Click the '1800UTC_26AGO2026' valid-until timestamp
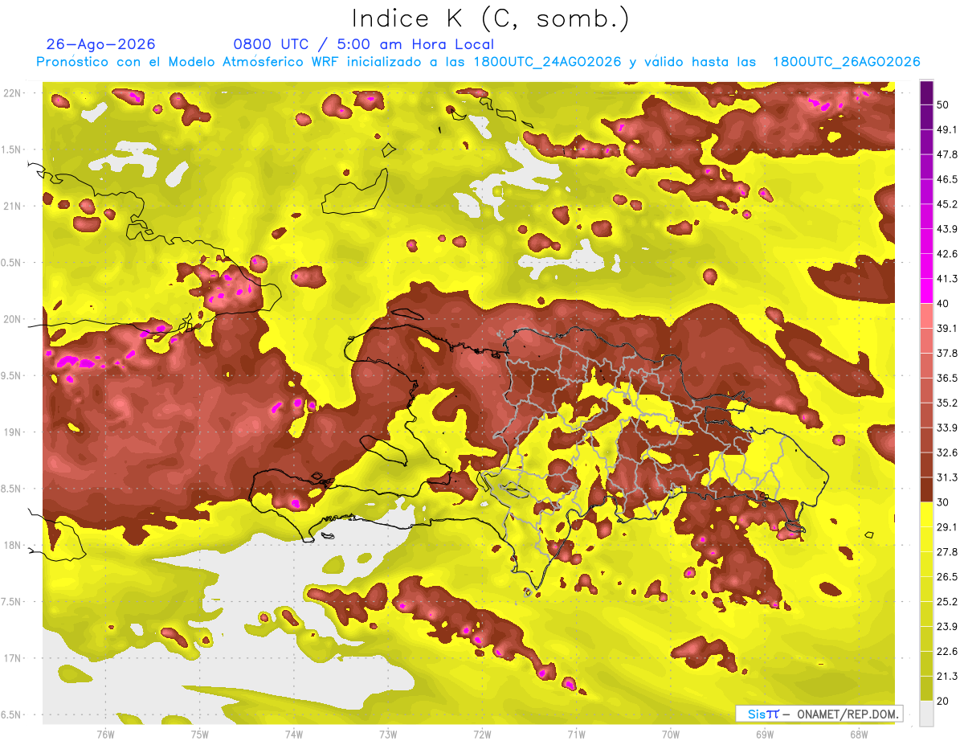This screenshot has width=964, height=745. [846, 62]
